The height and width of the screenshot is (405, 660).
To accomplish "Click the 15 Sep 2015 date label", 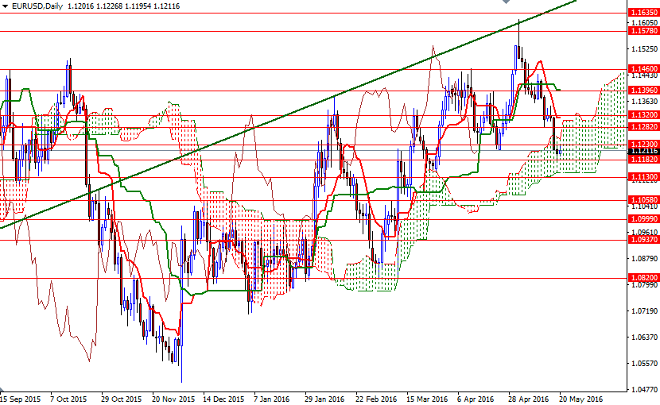I will click(20, 398).
